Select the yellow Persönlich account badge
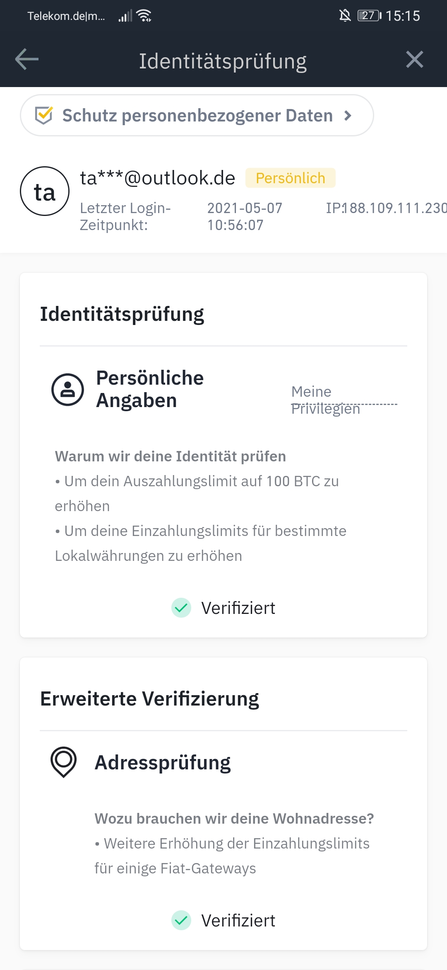447x970 pixels. (x=291, y=178)
